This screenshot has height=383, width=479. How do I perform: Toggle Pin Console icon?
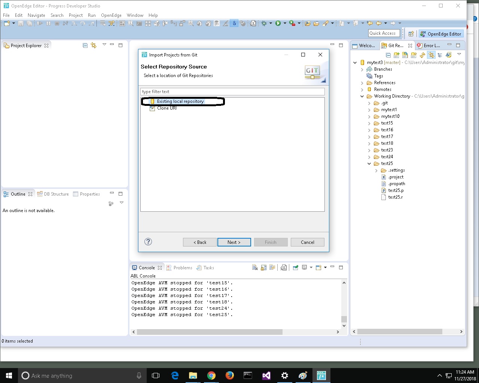(x=296, y=267)
